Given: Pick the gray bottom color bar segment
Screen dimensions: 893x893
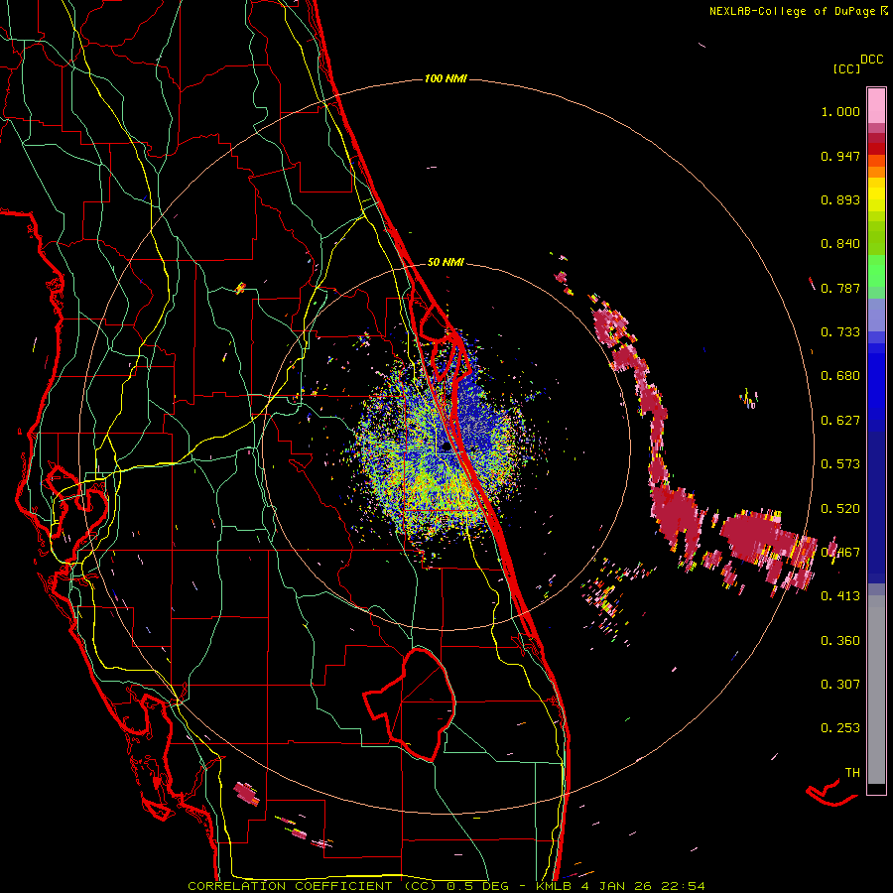Looking at the screenshot, I should pyautogui.click(x=876, y=690).
